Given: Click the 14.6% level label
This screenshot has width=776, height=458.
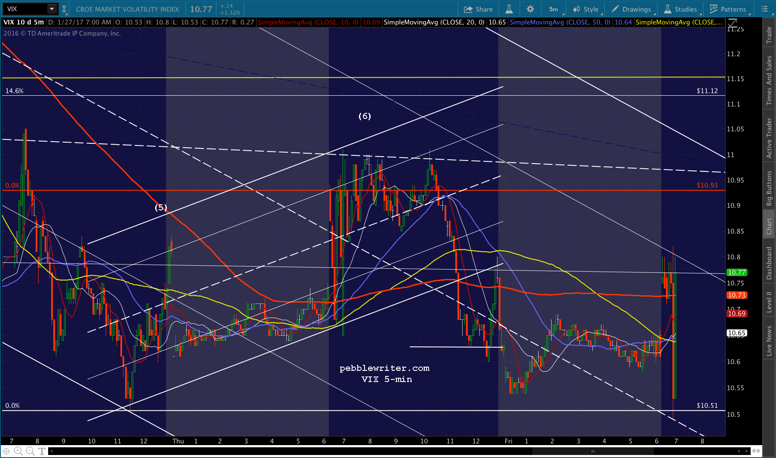Looking at the screenshot, I should pyautogui.click(x=14, y=91).
